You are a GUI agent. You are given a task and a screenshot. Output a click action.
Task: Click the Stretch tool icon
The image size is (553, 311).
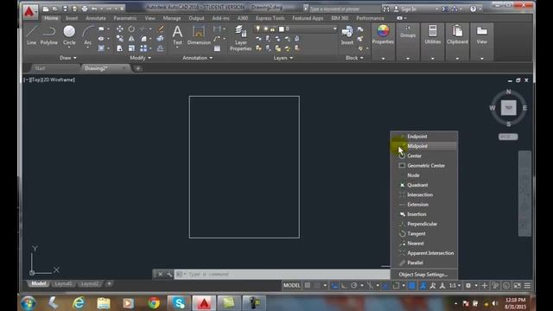120,48
